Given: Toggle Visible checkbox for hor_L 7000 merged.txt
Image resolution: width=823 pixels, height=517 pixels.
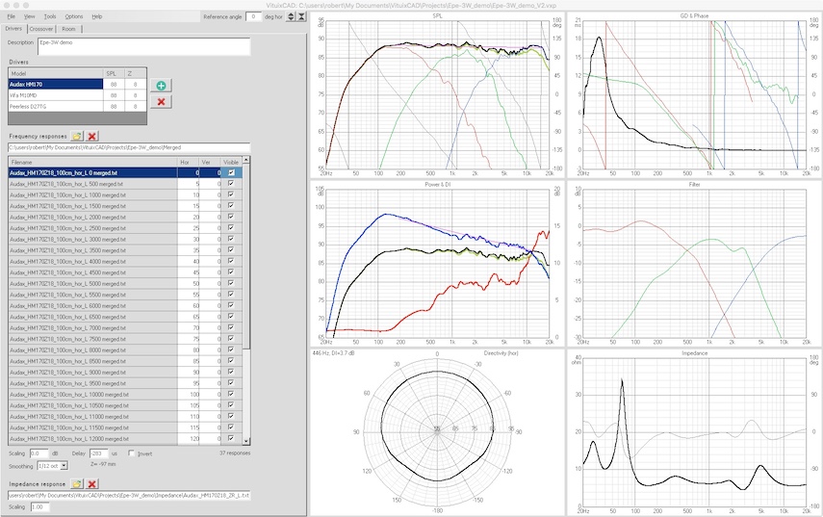Looking at the screenshot, I should [x=231, y=327].
